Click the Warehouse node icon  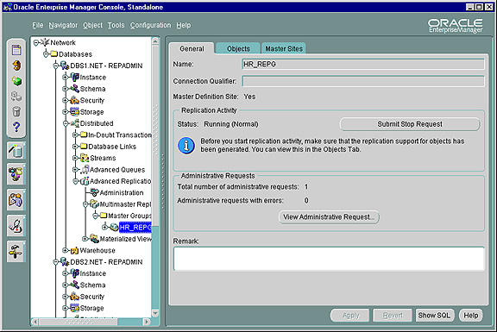click(75, 250)
